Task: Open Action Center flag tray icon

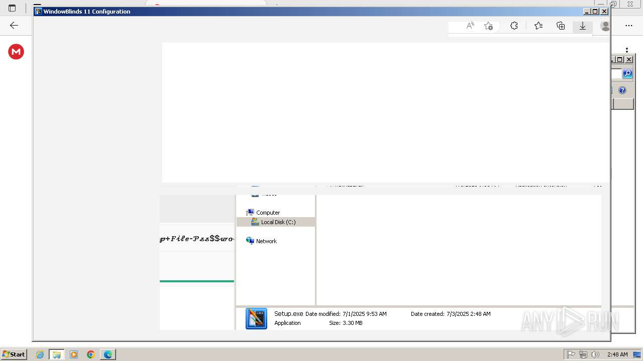Action: [x=571, y=354]
